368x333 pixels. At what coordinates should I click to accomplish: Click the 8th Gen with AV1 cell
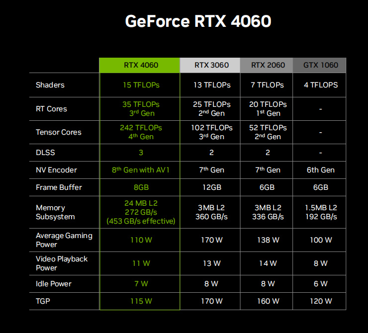click(141, 170)
